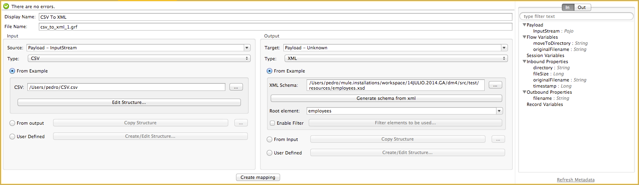Select the From Example radio in Input
This screenshot has height=185, width=639.
12,71
